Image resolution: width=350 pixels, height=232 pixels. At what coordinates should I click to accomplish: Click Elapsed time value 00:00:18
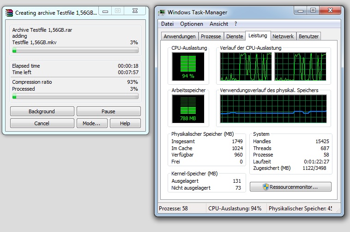pos(128,66)
